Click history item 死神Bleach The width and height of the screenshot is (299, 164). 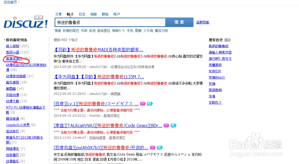[217, 77]
